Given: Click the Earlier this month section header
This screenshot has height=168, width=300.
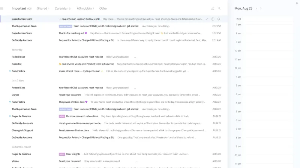Looking at the screenshot, I should (21, 147).
